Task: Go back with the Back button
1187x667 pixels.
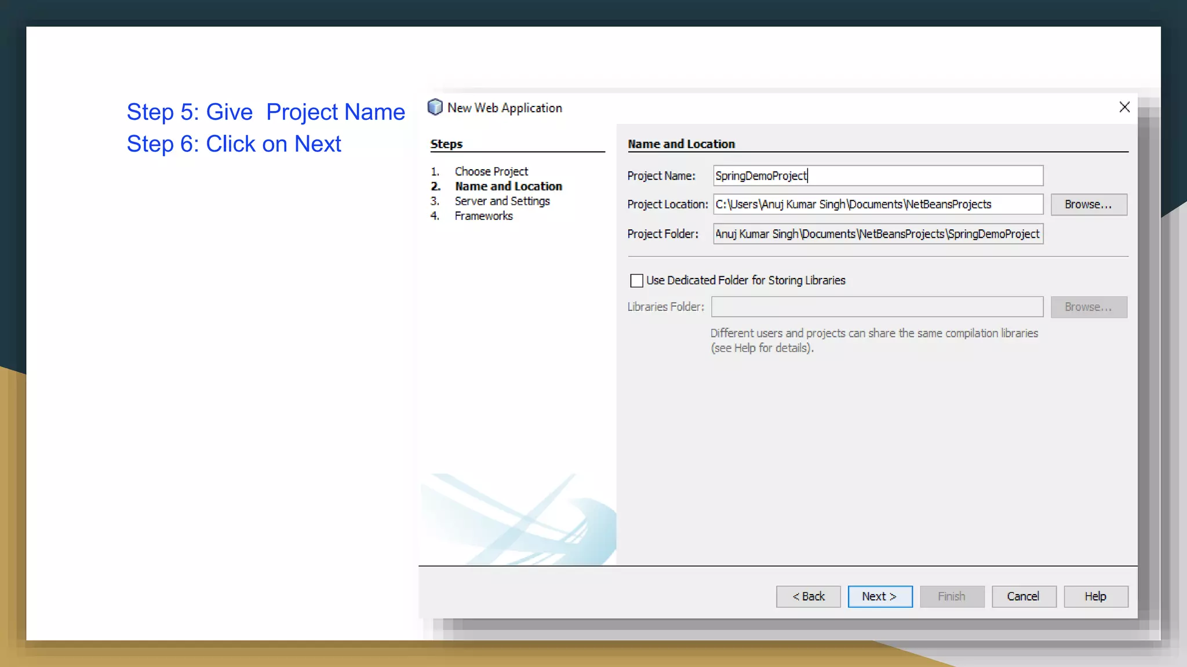Action: pos(808,596)
